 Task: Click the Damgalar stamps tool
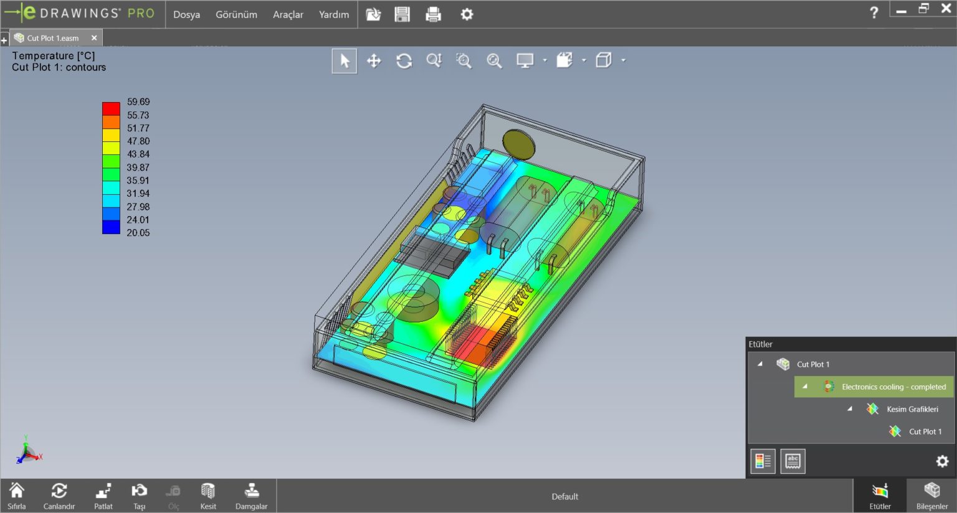pyautogui.click(x=251, y=495)
